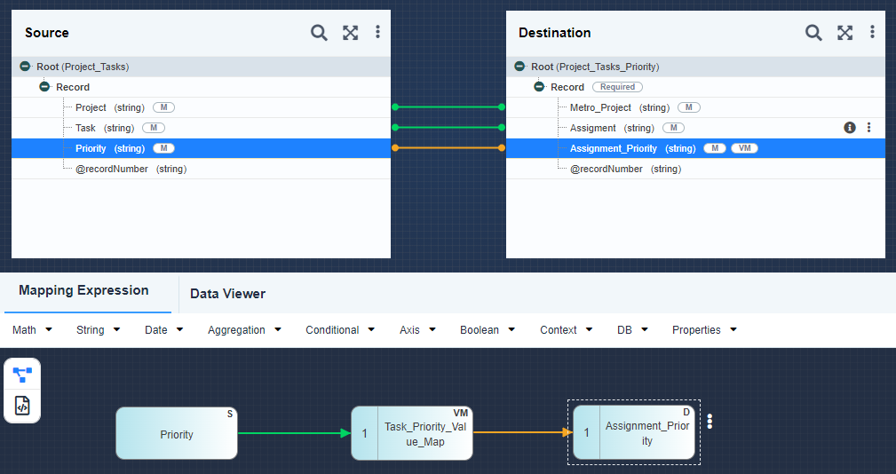
Task: Open the String functions dropdown
Action: (x=99, y=330)
